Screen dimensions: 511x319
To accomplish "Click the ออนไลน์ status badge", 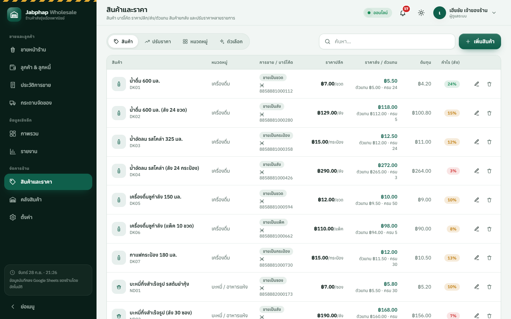I will coord(378,13).
